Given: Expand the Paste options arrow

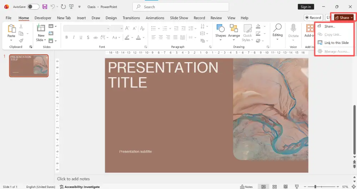Looking at the screenshot, I should click(x=11, y=40).
